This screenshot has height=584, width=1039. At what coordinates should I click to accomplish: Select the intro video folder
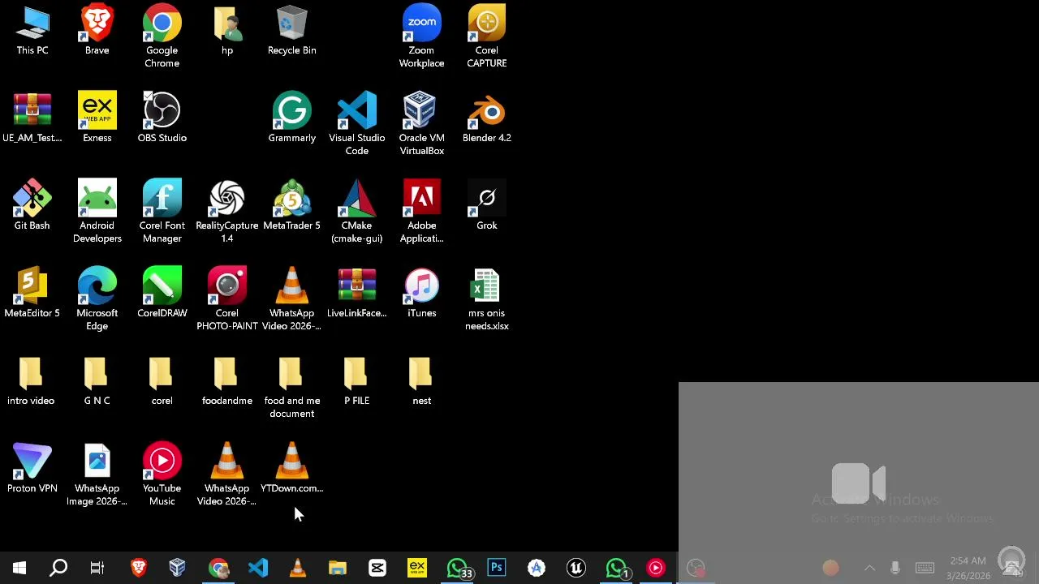(x=31, y=381)
